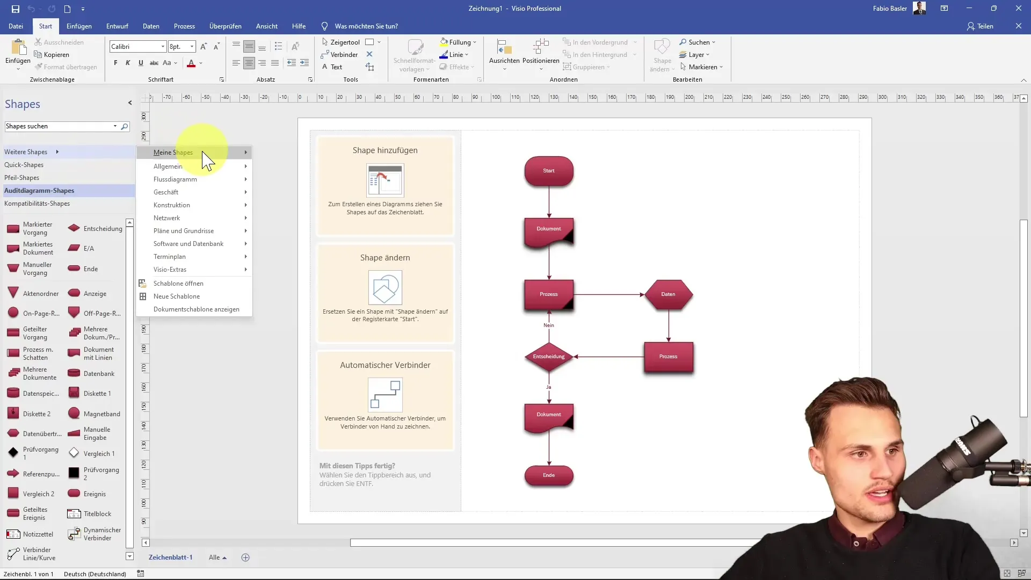Click the red font color swatch
The width and height of the screenshot is (1031, 580).
191,63
